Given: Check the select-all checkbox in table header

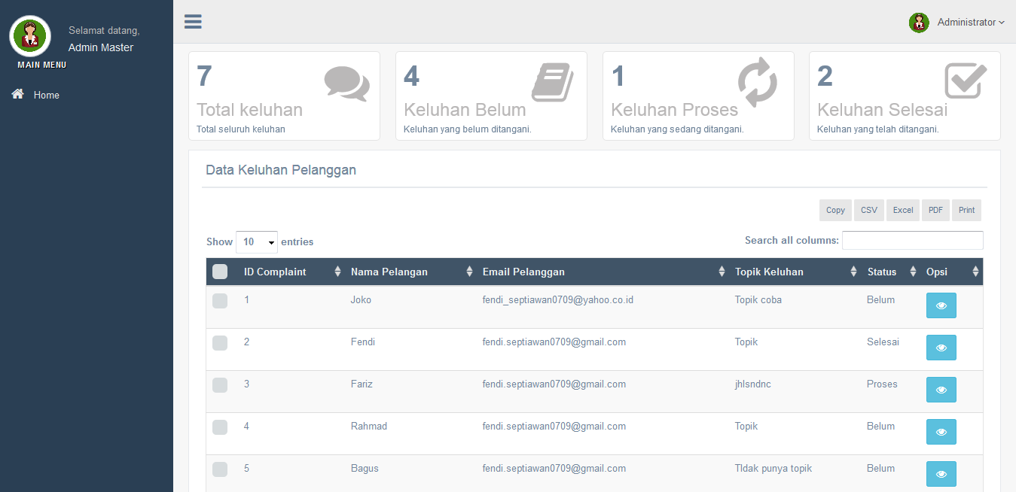Looking at the screenshot, I should tap(219, 272).
